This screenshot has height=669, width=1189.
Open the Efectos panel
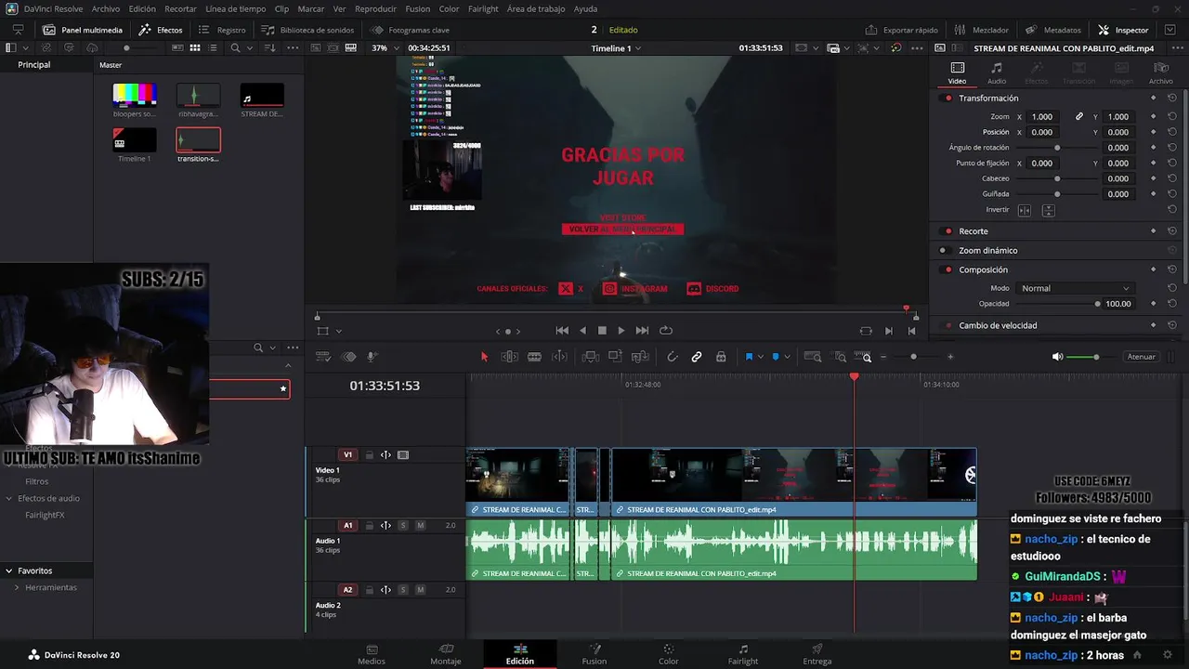[161, 30]
